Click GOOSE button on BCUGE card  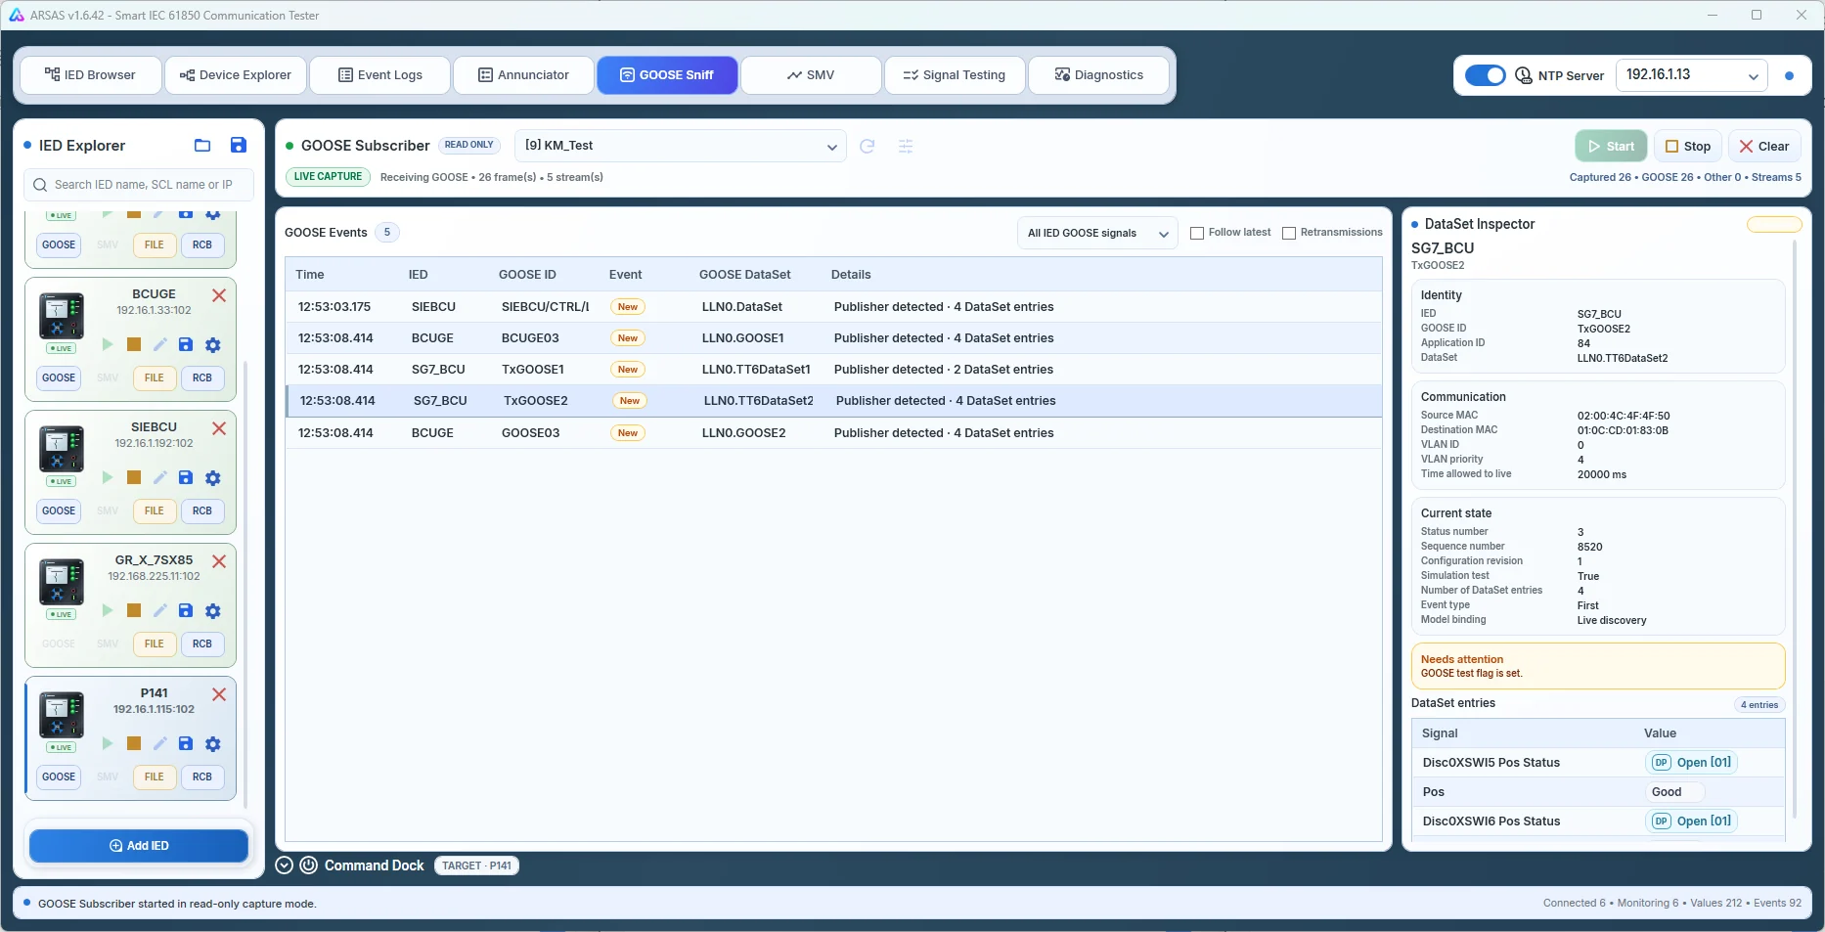coord(59,378)
